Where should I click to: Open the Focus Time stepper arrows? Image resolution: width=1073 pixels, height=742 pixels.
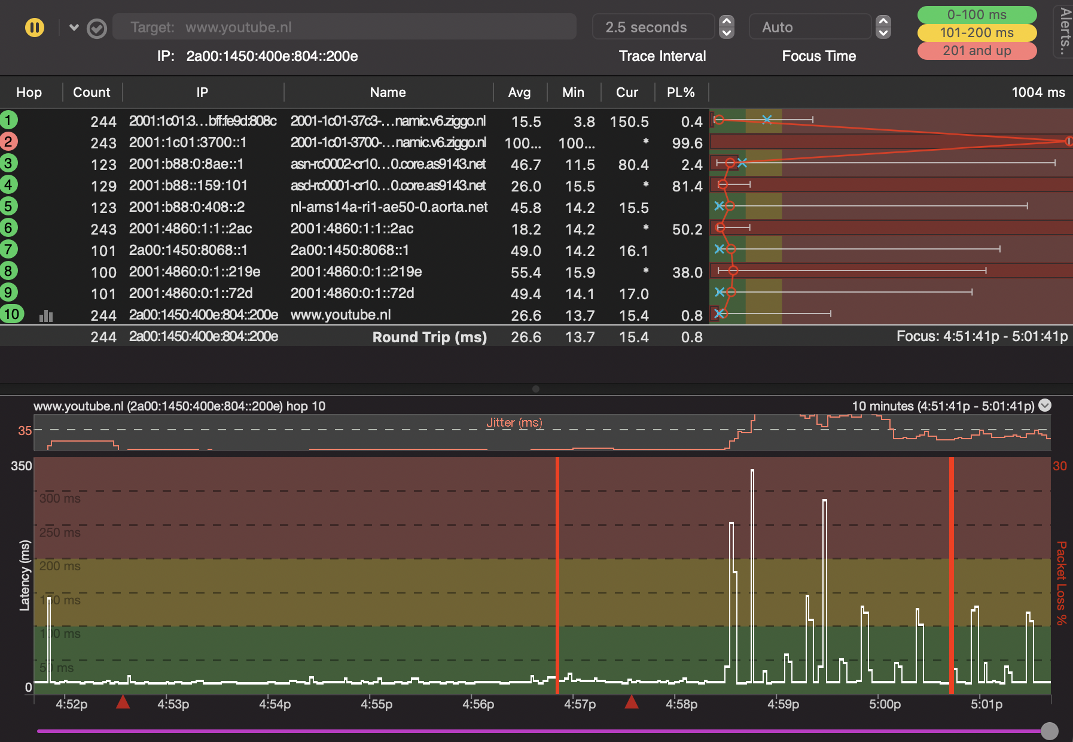tap(883, 27)
